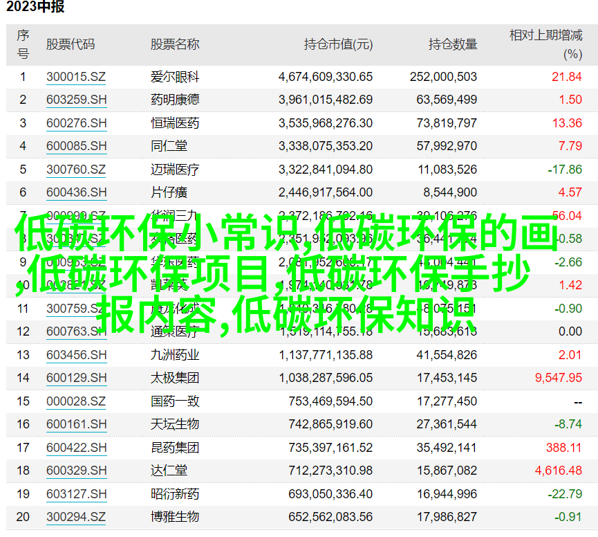598x537 pixels.
Task: Click the 序号 column header
Action: tap(23, 45)
